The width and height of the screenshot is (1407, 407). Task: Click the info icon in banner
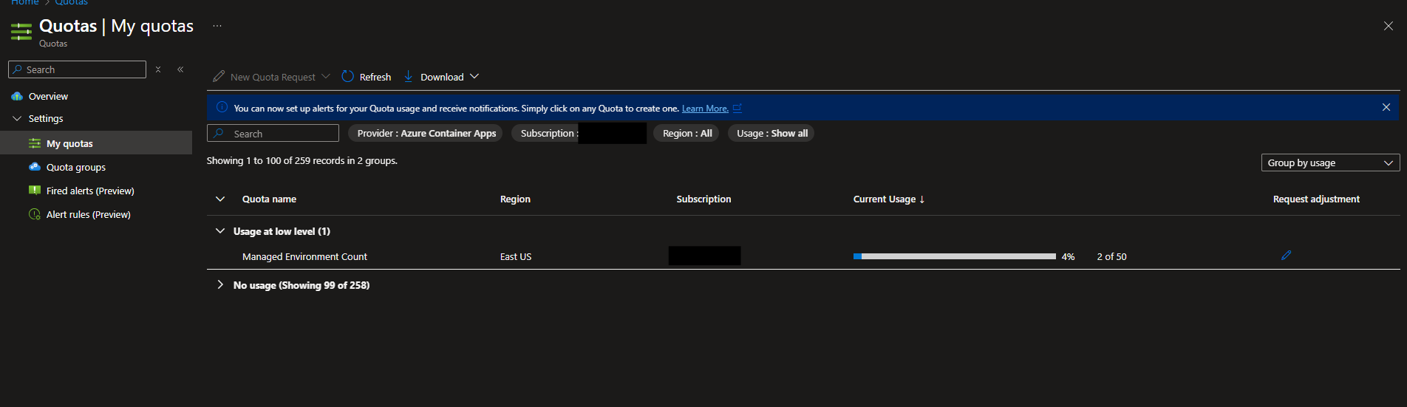click(222, 107)
